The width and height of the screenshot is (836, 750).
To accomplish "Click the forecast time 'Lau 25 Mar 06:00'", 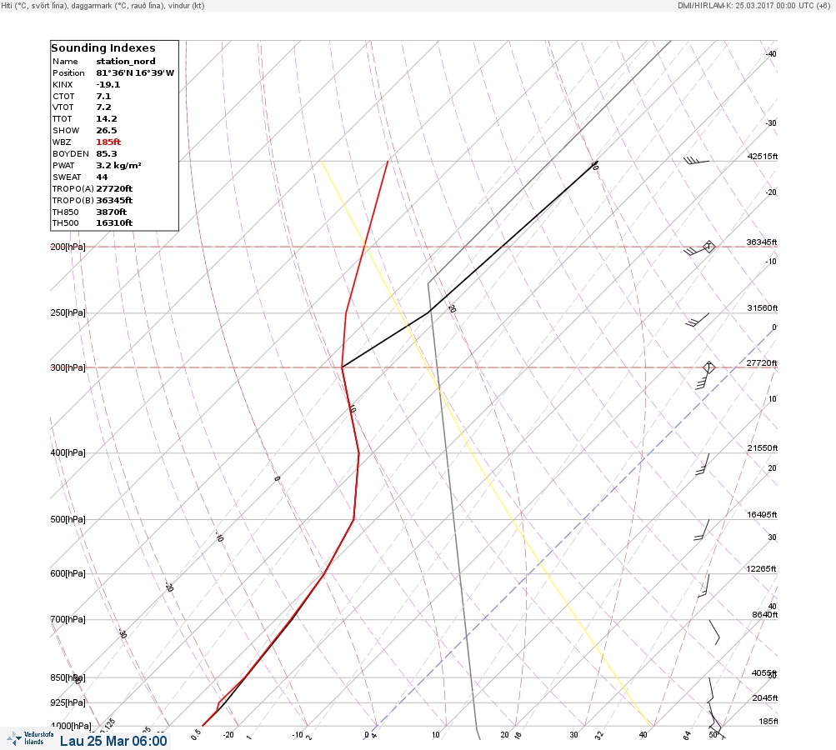I will tap(113, 741).
